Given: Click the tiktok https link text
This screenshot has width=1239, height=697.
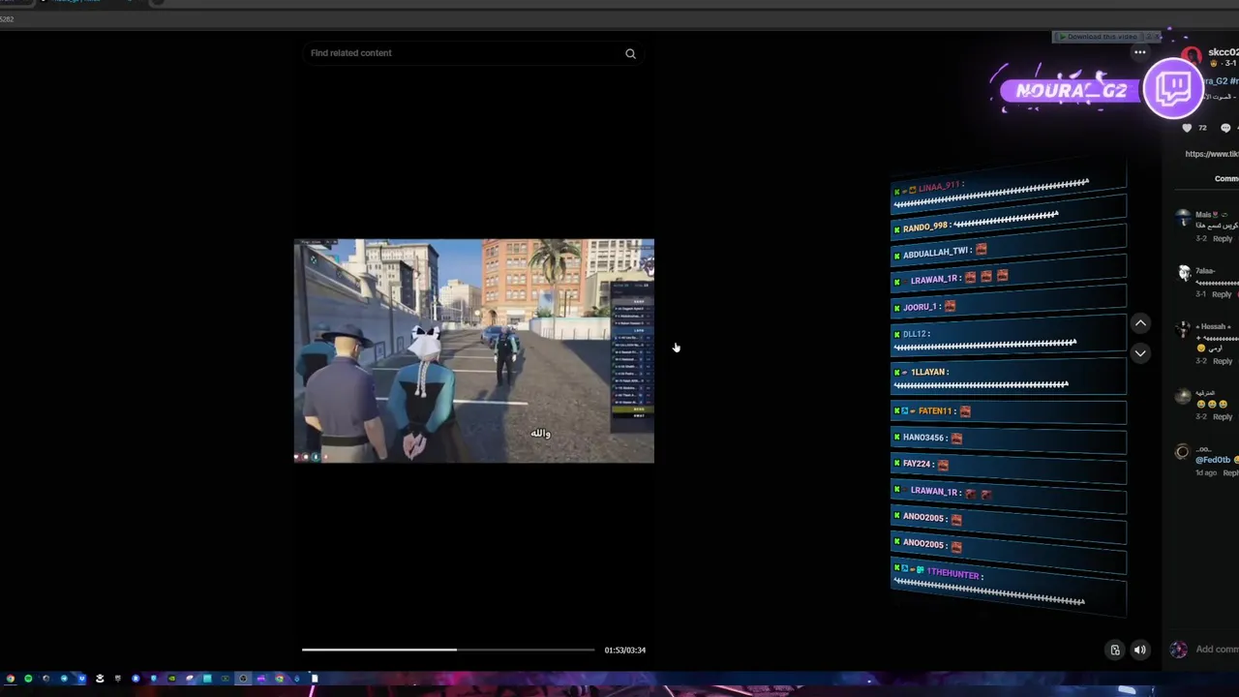Looking at the screenshot, I should pyautogui.click(x=1212, y=154).
